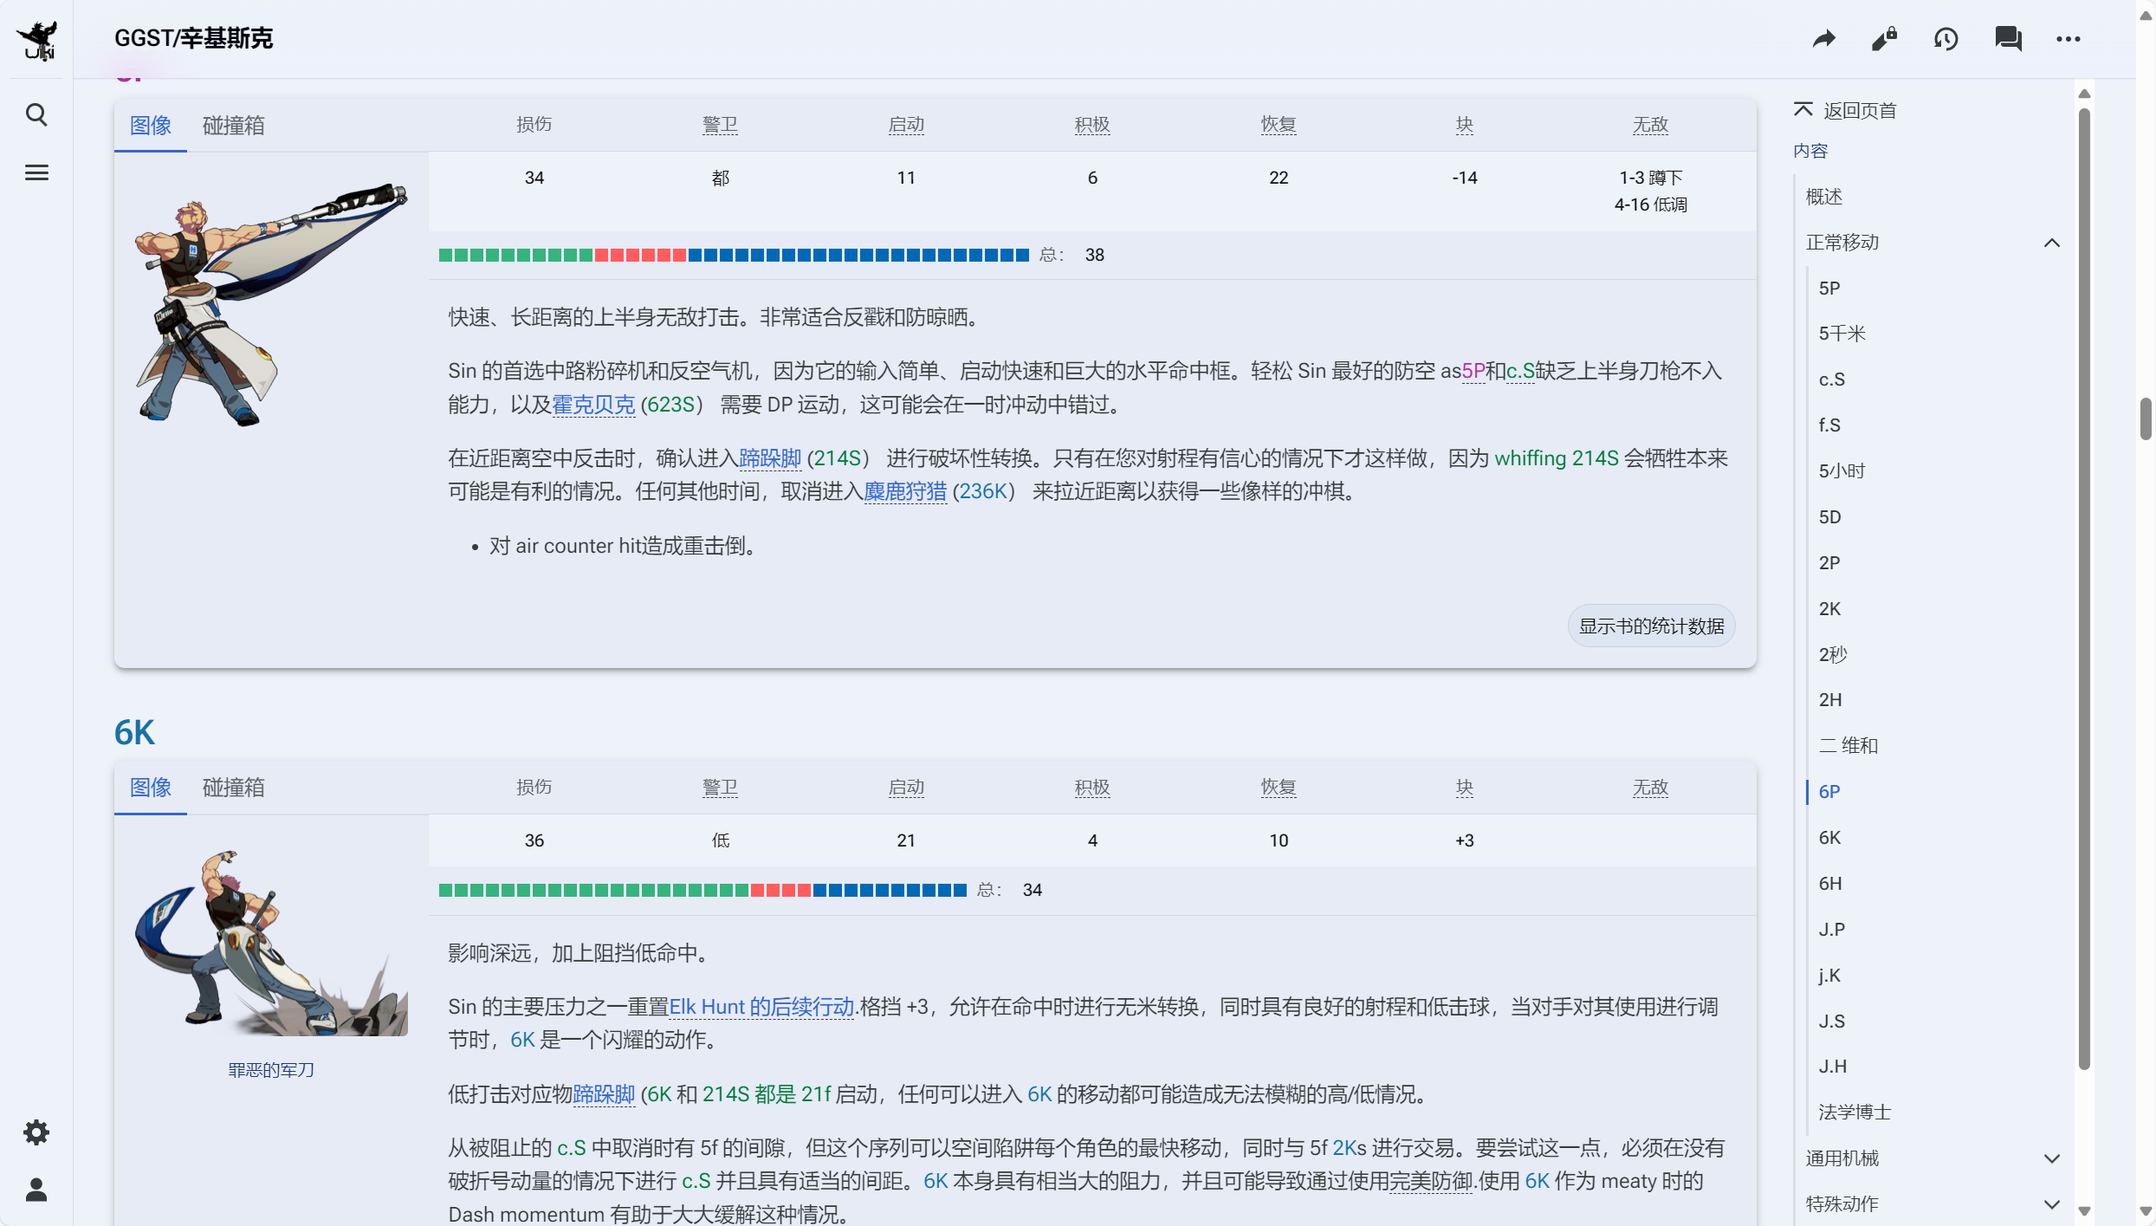
Task: Open the 完美防御 link
Action: (x=1431, y=1181)
